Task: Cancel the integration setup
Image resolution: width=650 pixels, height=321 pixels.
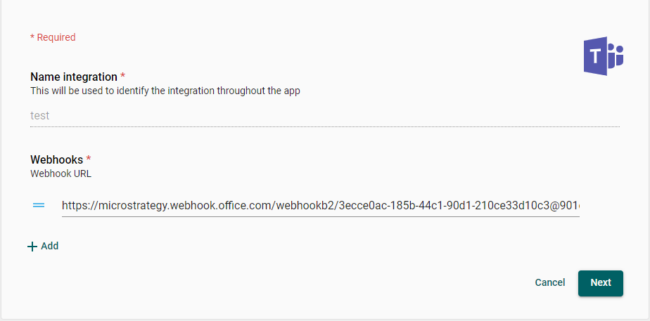Action: point(549,282)
